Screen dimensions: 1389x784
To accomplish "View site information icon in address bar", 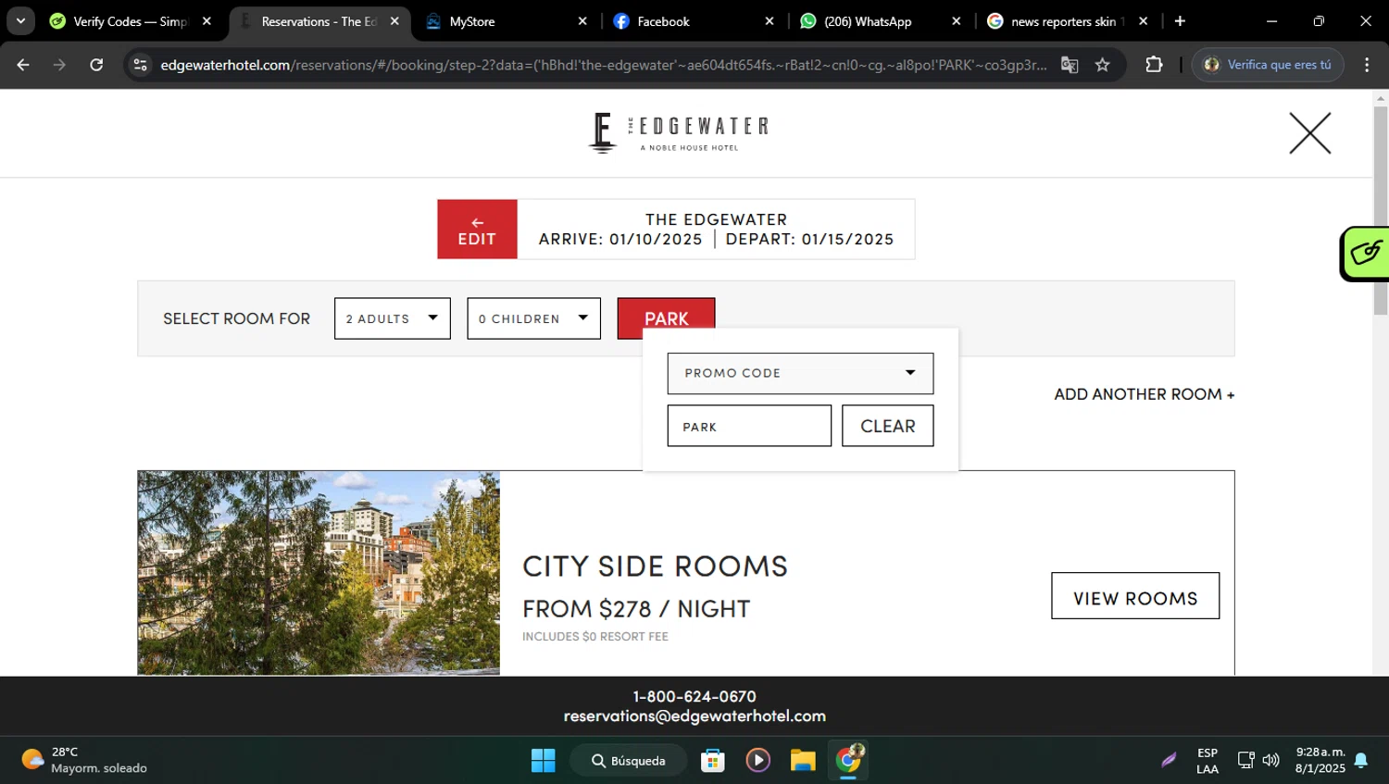I will point(141,65).
